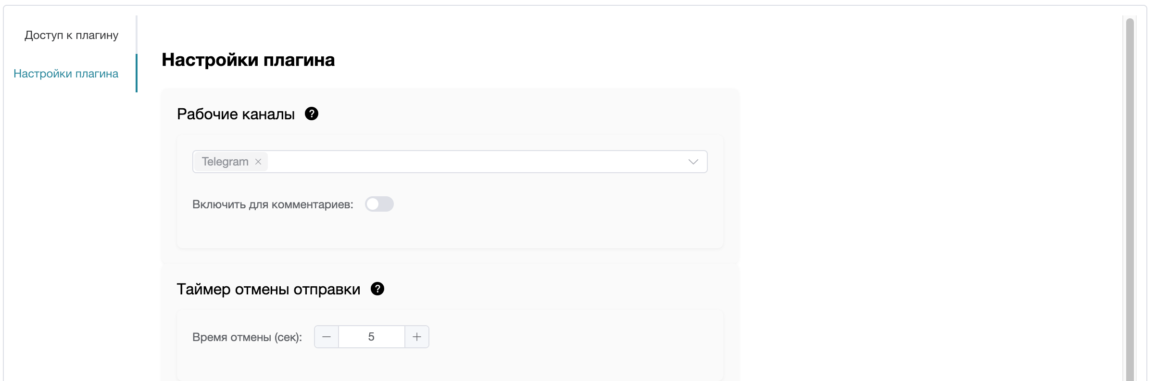Click inside the channels select field
This screenshot has width=1156, height=381.
click(450, 162)
